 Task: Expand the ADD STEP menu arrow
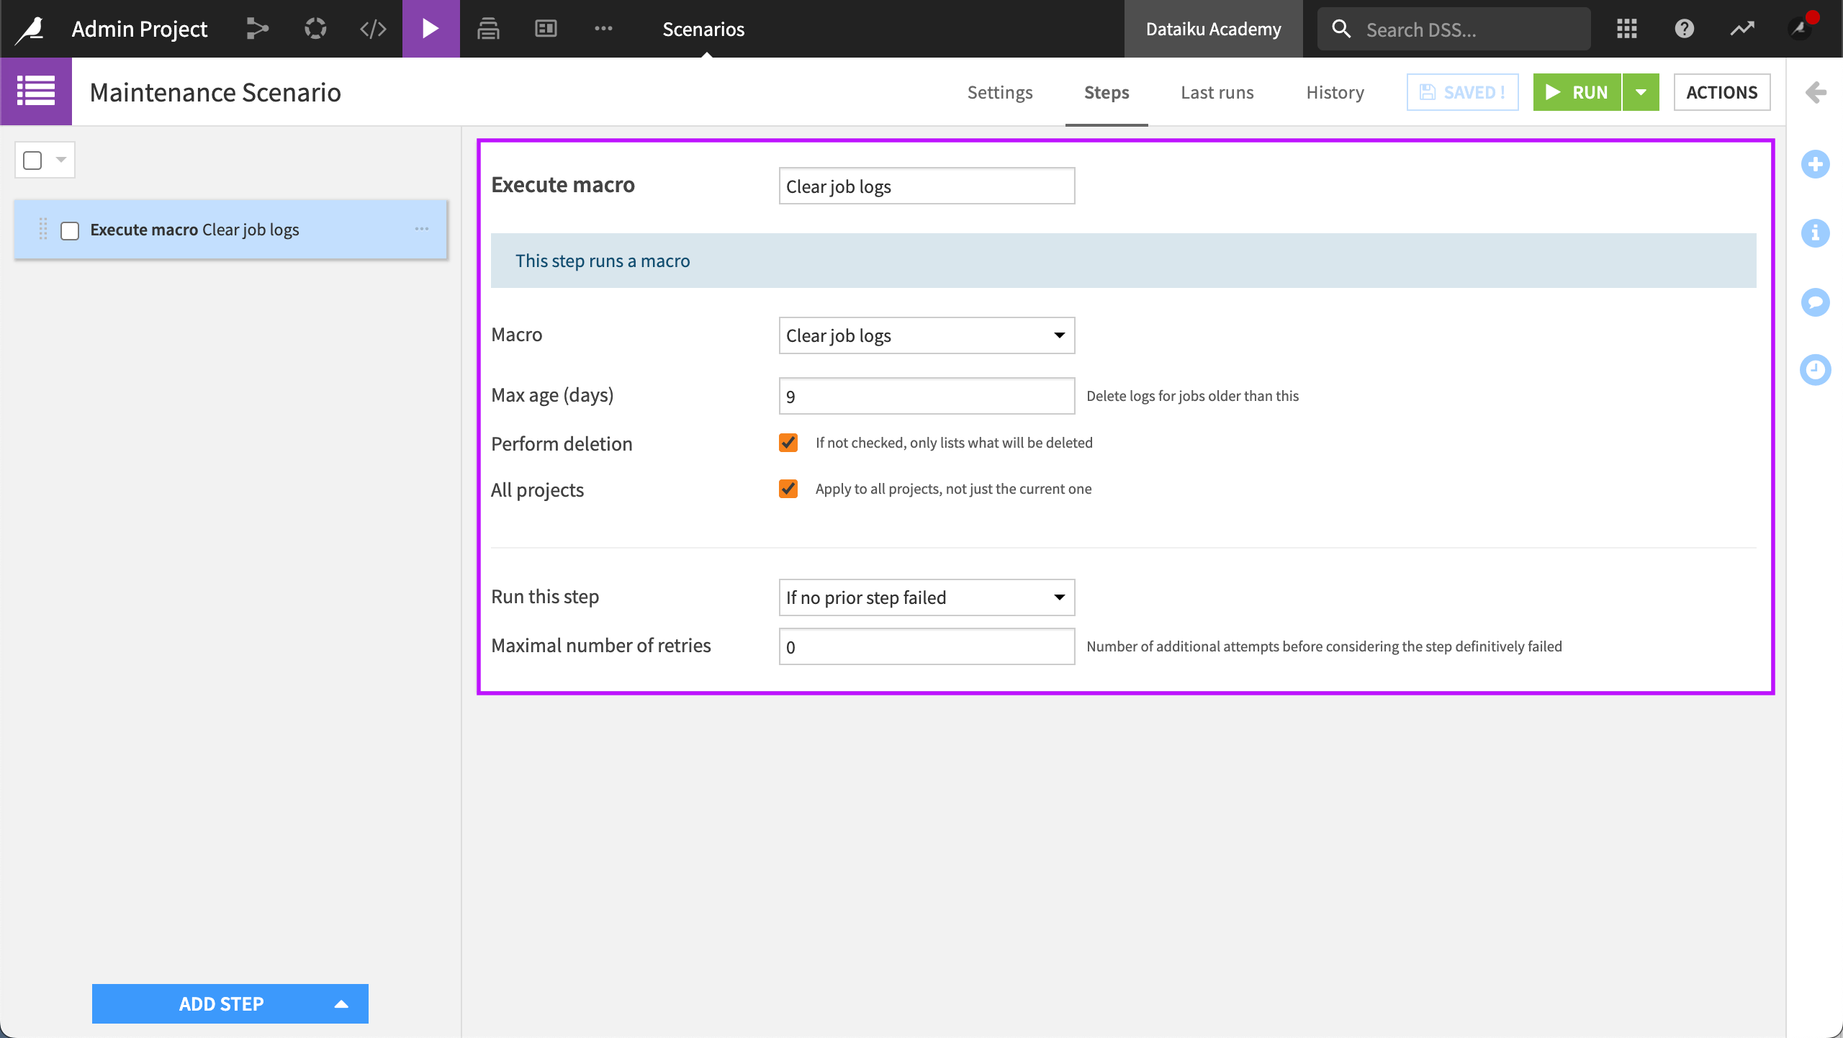pos(341,1003)
